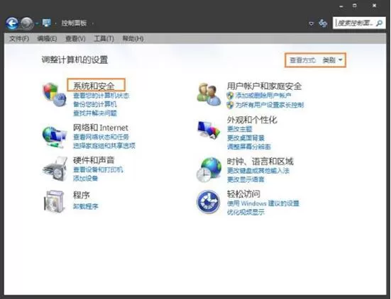Click the 轻松访问 ease of access icon
This screenshot has width=391, height=299.
click(x=209, y=202)
